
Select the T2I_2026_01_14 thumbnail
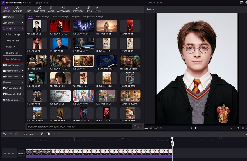pyautogui.click(x=37, y=61)
